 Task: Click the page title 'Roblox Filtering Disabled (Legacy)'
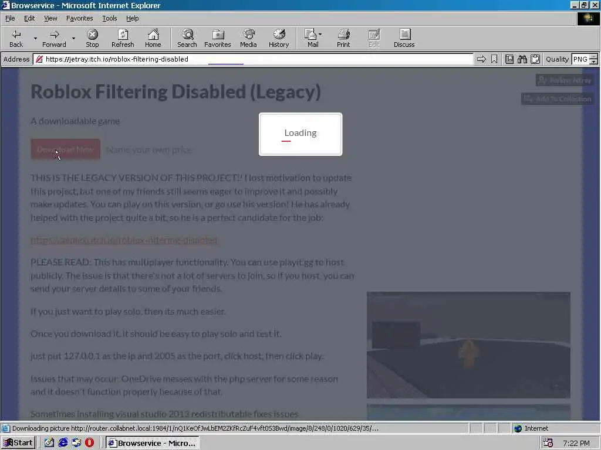click(175, 92)
